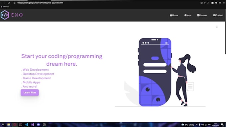Open the Milanote bookmark
This screenshot has height=127, width=226.
[x=5, y=7]
